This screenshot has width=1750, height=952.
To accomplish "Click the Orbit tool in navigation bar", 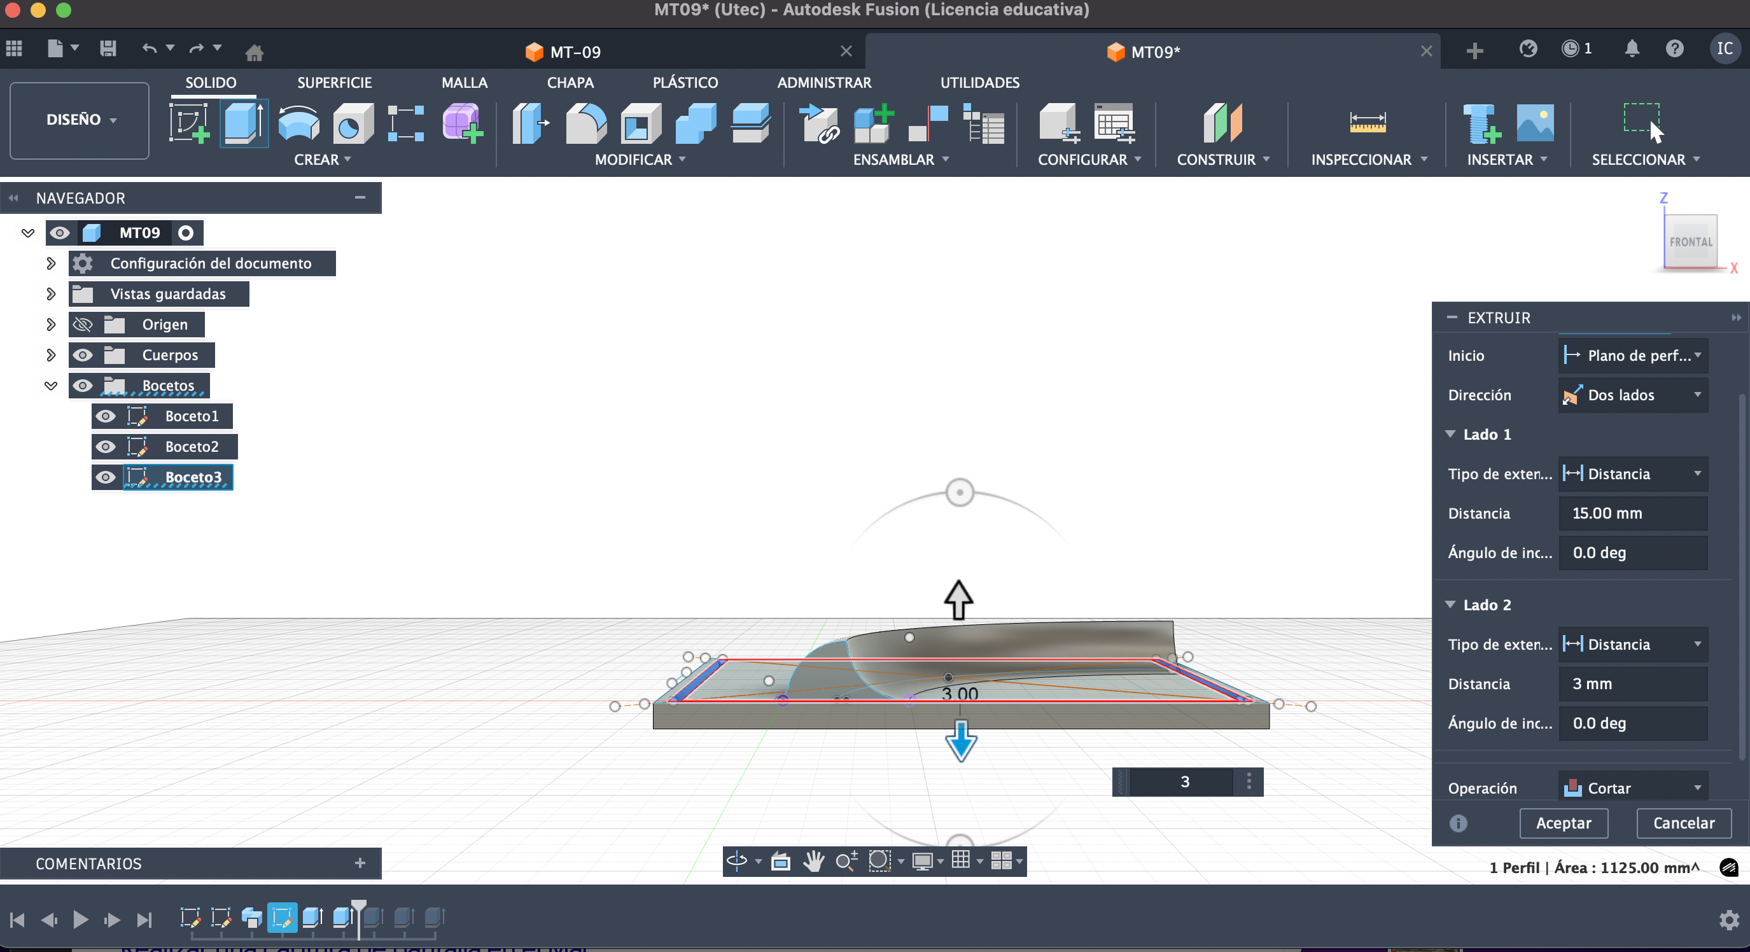I will click(736, 861).
